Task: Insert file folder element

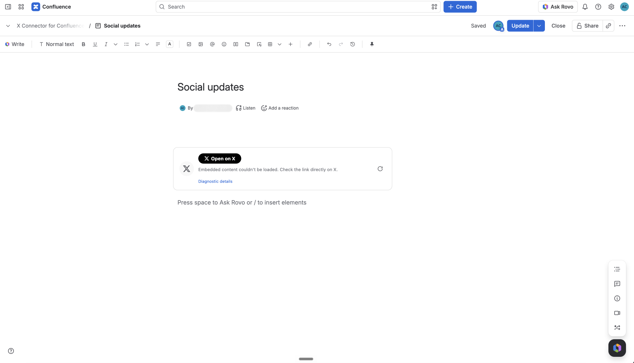Action: pyautogui.click(x=247, y=44)
